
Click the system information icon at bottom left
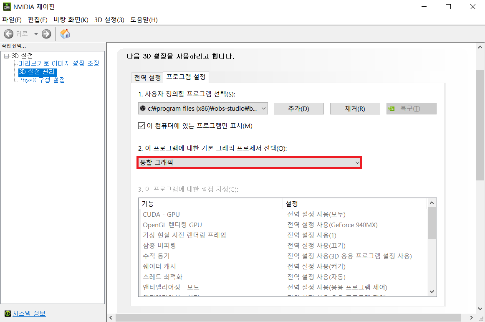(x=8, y=314)
